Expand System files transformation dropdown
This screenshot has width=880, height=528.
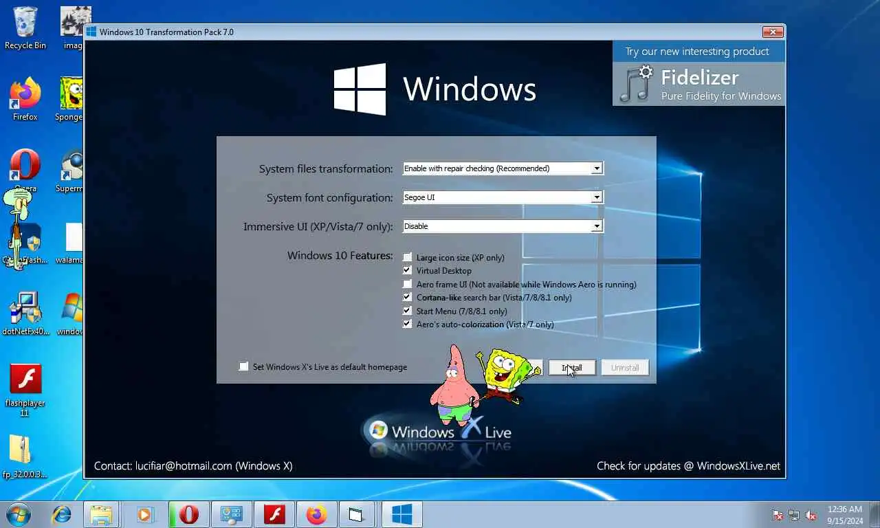point(597,168)
